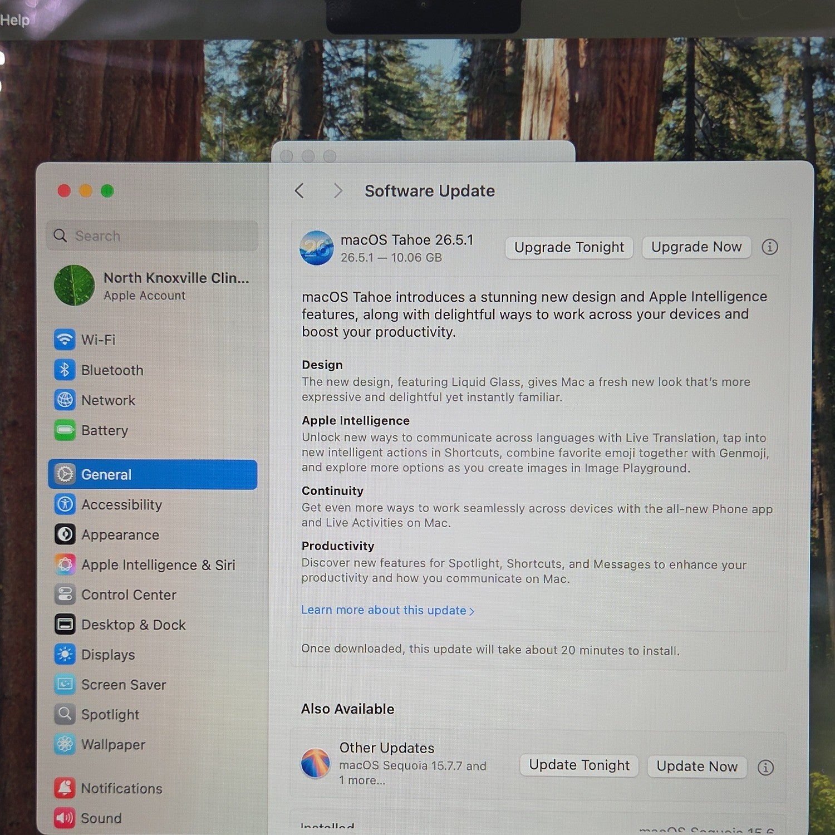The height and width of the screenshot is (835, 835).
Task: Select the Bluetooth icon in sidebar
Action: pyautogui.click(x=65, y=370)
